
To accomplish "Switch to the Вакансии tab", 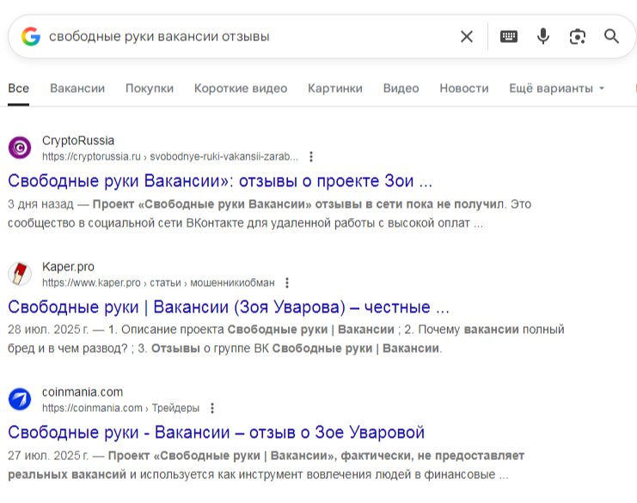I will [77, 88].
